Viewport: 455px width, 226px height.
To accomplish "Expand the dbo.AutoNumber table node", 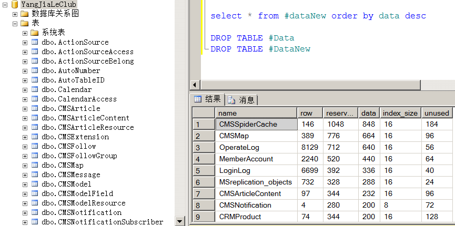I will 25,70.
